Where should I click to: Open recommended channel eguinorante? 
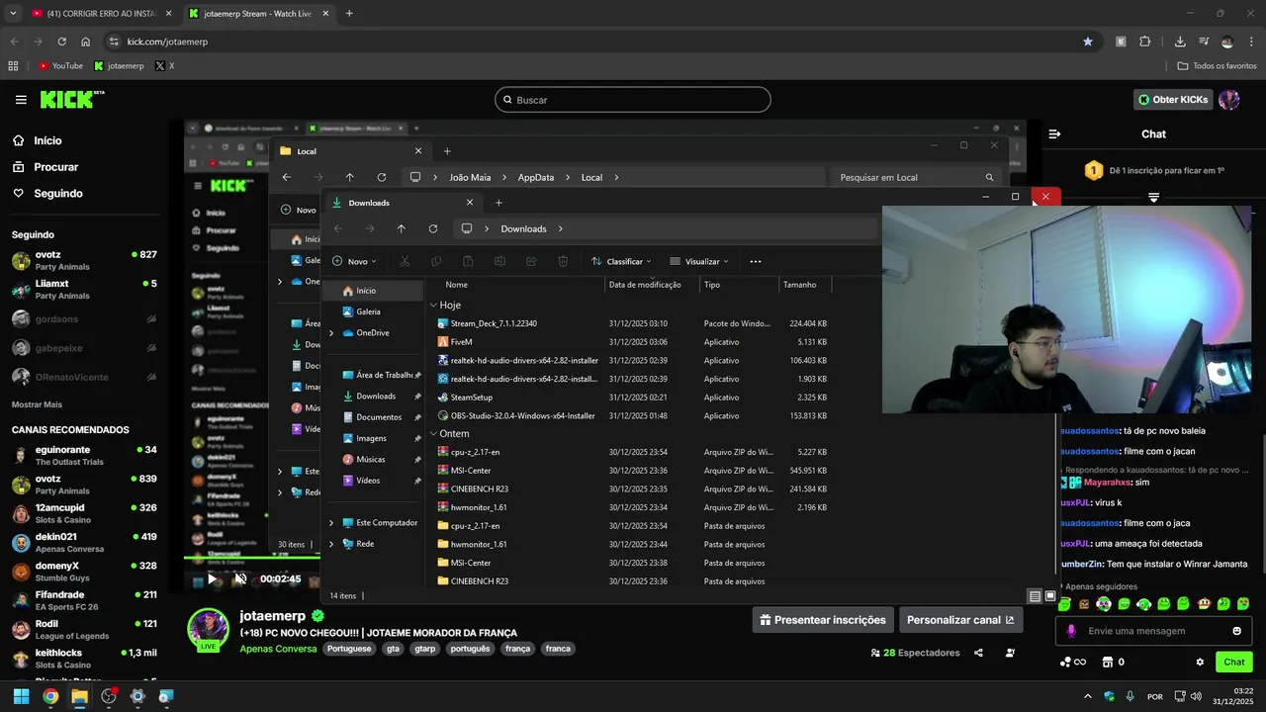coord(84,455)
